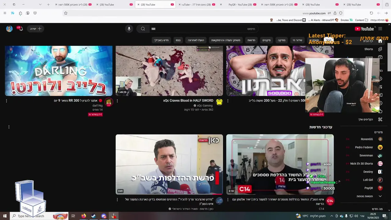The width and height of the screenshot is (391, 220).
Task: Open options for the C14 news video
Action: pyautogui.click(x=228, y=200)
